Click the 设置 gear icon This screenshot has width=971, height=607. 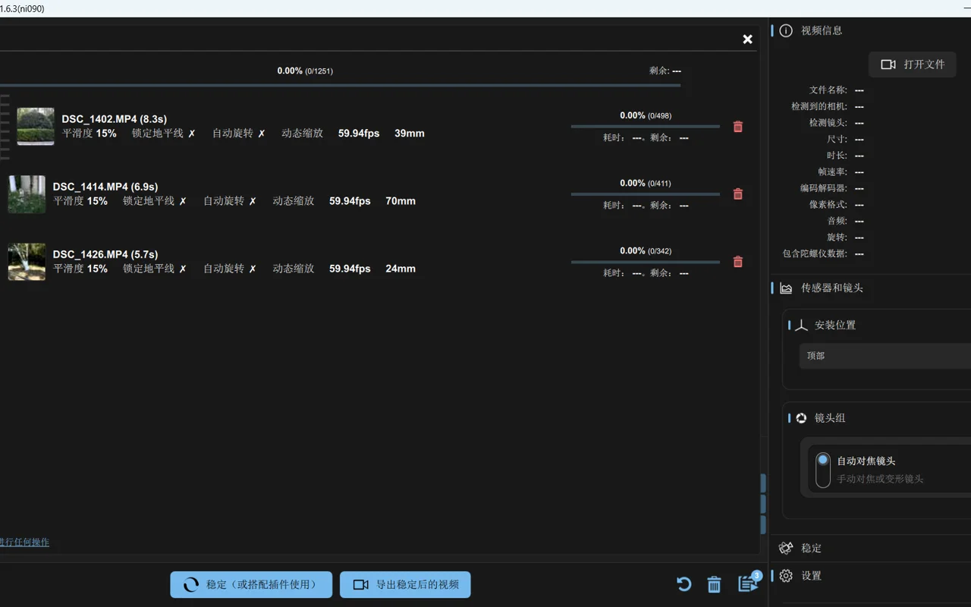786,576
